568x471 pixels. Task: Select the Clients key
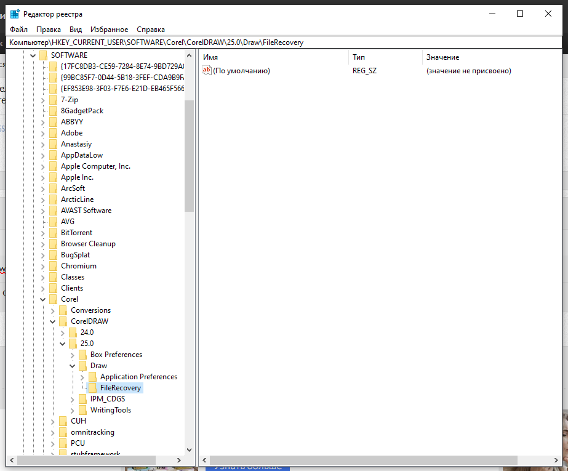72,288
